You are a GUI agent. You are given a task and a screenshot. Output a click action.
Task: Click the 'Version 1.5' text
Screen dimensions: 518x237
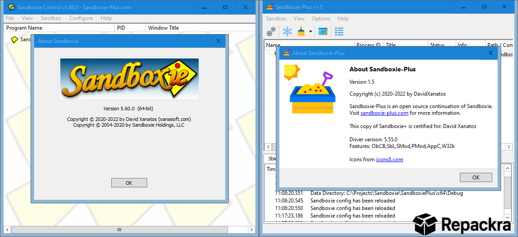pyautogui.click(x=362, y=82)
